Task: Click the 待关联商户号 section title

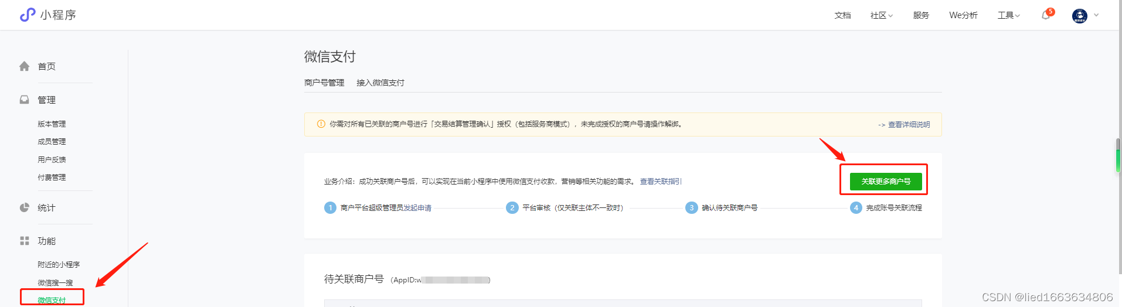Action: click(x=354, y=279)
